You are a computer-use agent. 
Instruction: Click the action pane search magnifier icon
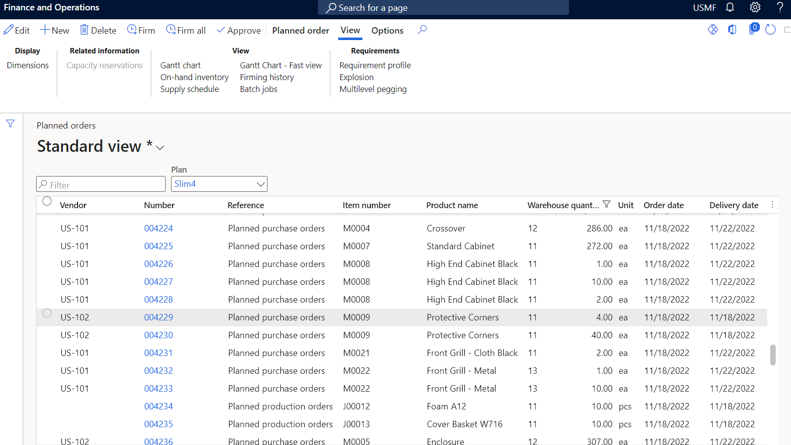422,30
